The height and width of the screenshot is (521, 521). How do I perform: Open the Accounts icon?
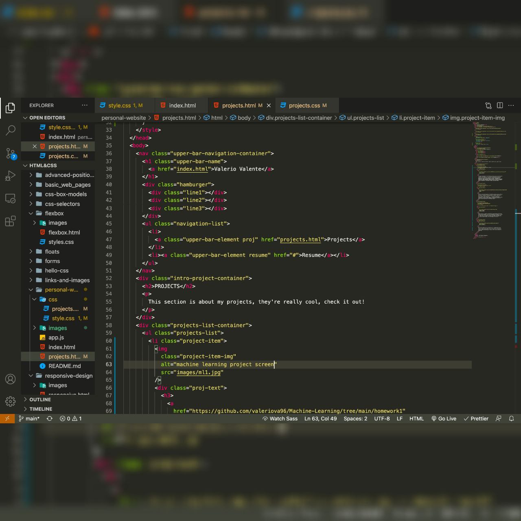tap(11, 379)
